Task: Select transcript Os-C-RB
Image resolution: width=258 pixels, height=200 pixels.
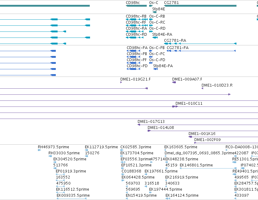Action: (151, 19)
